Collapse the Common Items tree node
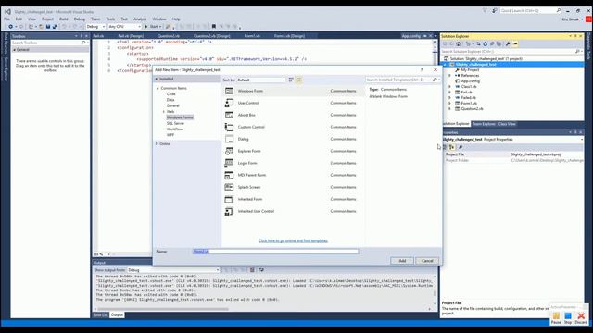The image size is (593, 333). (x=158, y=88)
